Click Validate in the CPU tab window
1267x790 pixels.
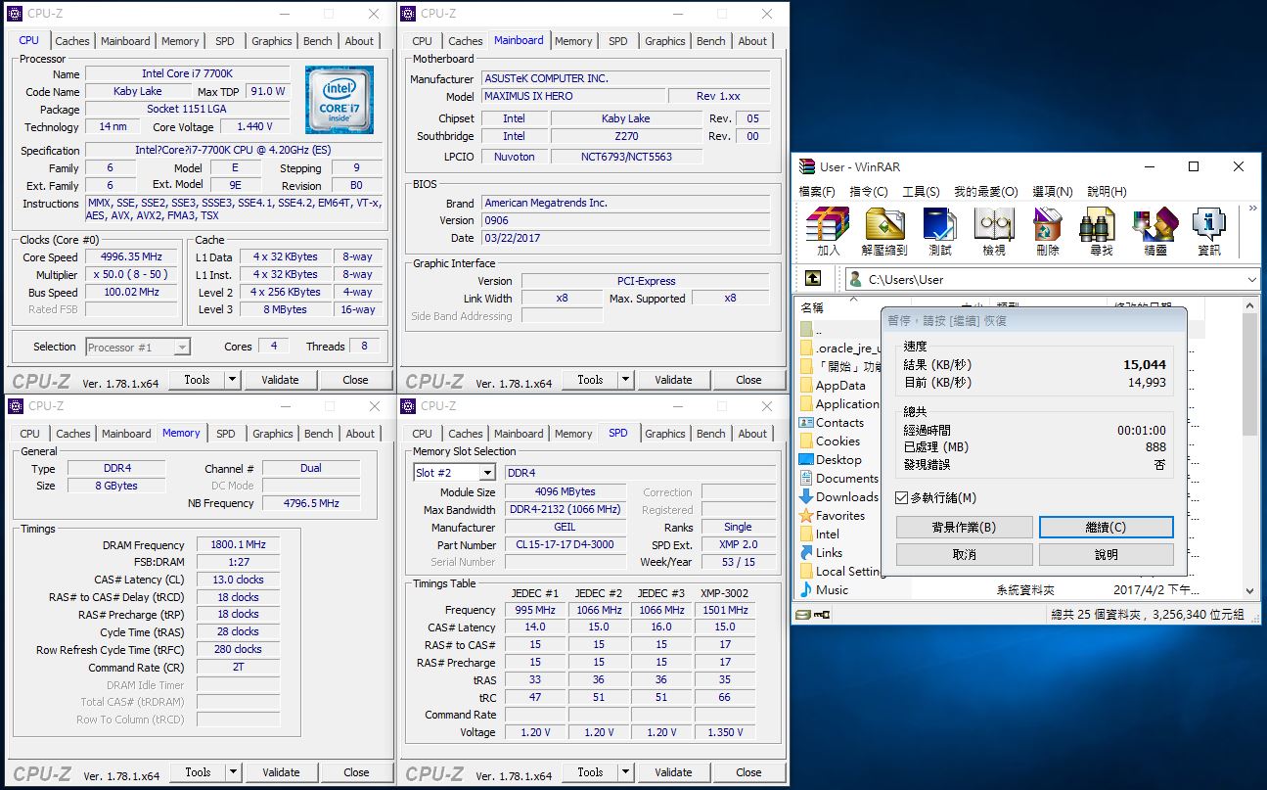click(x=280, y=380)
